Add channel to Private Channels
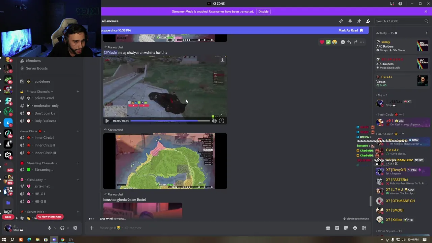 (78, 91)
